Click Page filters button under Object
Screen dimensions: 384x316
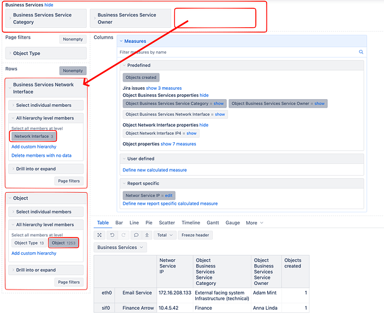click(x=69, y=282)
